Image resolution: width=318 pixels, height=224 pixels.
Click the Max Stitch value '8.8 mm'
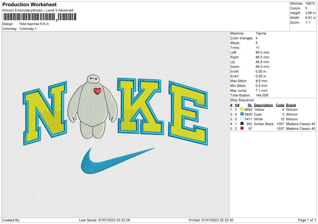(x=262, y=81)
